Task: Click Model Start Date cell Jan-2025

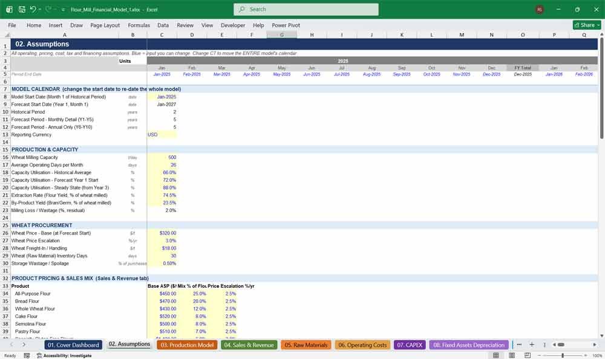Action: pos(162,97)
